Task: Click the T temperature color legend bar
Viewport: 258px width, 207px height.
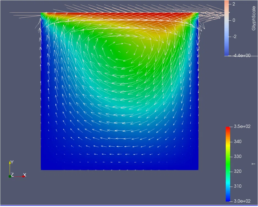Action: coord(228,164)
